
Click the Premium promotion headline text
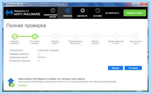coord(52,79)
